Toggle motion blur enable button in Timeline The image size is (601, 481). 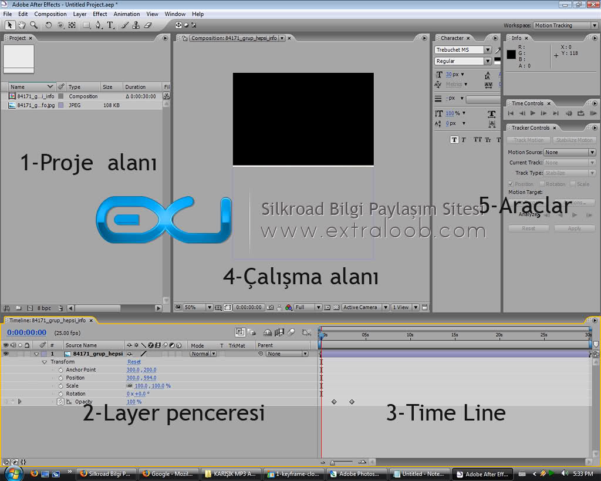tap(291, 332)
